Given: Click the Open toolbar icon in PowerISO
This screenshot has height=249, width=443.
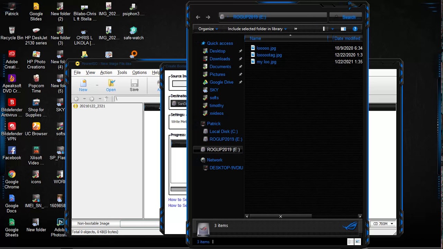Looking at the screenshot, I should pos(111,85).
